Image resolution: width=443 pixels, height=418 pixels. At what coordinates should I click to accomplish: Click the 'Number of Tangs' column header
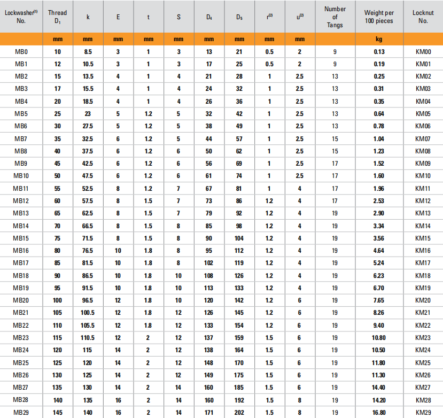coord(335,16)
